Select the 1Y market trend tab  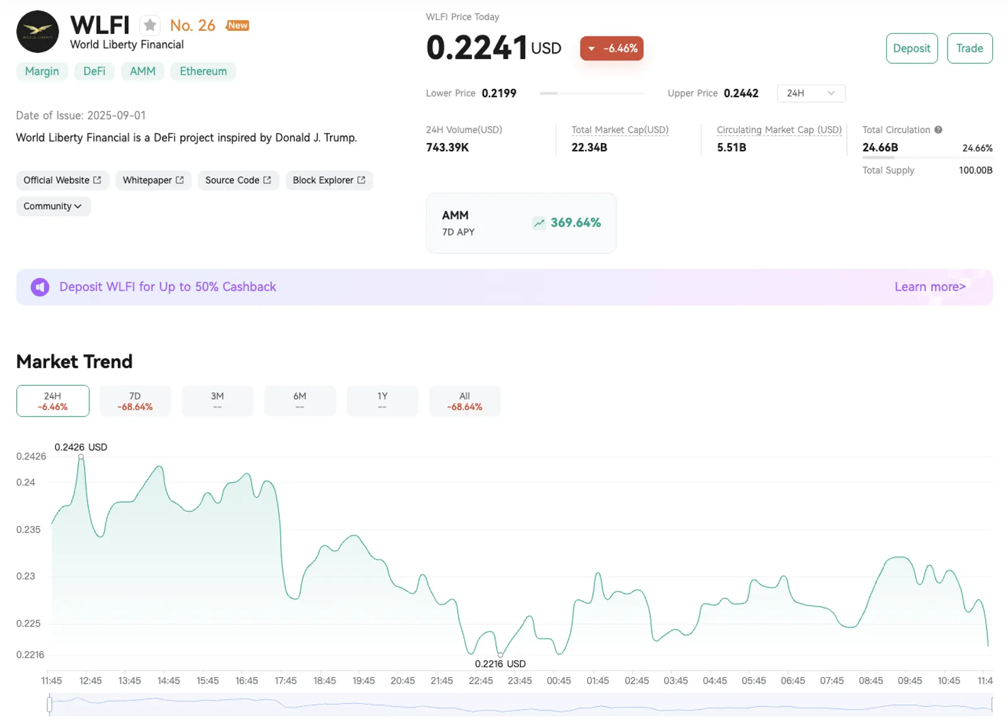(382, 401)
